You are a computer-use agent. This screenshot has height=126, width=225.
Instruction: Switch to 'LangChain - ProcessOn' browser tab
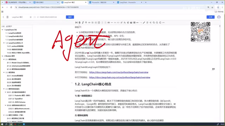tap(130, 2)
